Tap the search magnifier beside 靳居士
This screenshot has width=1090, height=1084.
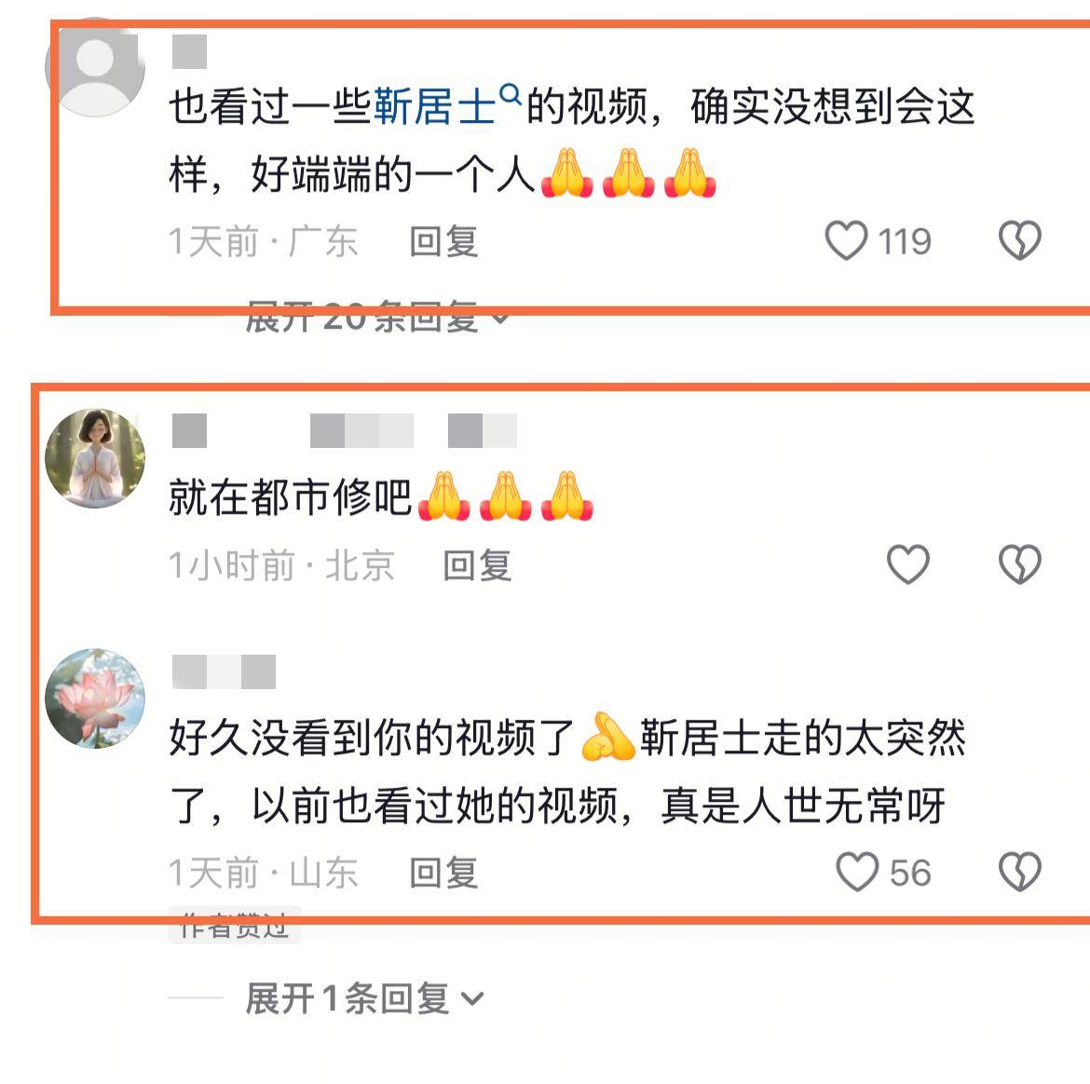coord(511,94)
